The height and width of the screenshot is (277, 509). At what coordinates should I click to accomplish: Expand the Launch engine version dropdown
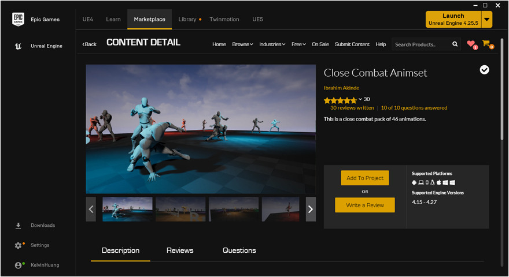pos(486,20)
